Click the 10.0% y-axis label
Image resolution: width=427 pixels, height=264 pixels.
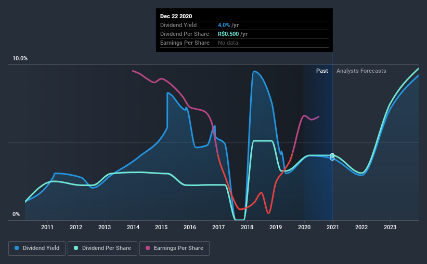click(x=20, y=59)
